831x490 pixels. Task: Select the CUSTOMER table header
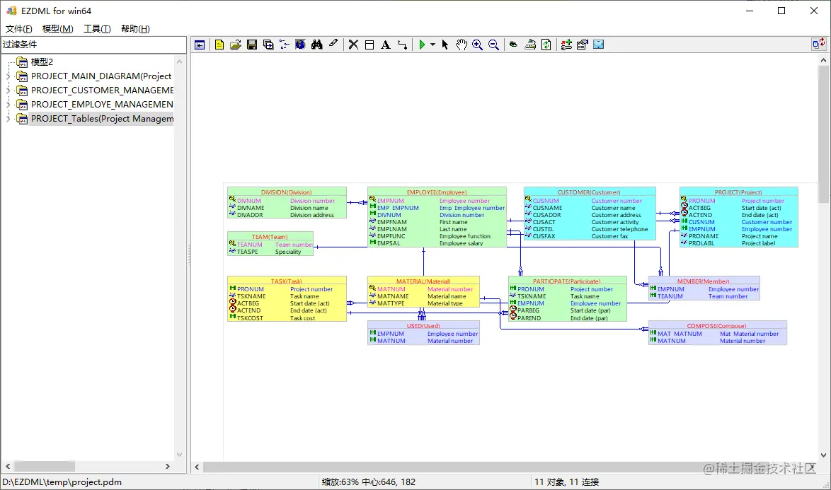(x=589, y=192)
